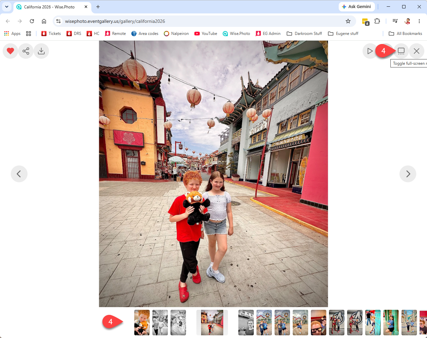Viewport: 427px width, 338px height.
Task: Toggle full-screen mode
Action: pyautogui.click(x=401, y=51)
